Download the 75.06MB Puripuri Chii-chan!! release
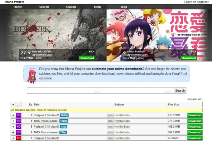The width and height of the screenshot is (212, 141). pos(195,138)
